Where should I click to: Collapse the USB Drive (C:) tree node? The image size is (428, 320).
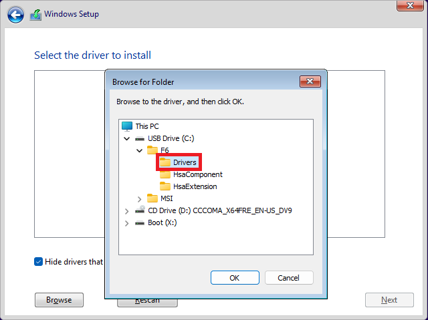pos(127,138)
